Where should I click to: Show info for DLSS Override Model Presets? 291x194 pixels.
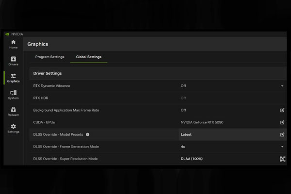coord(88,134)
